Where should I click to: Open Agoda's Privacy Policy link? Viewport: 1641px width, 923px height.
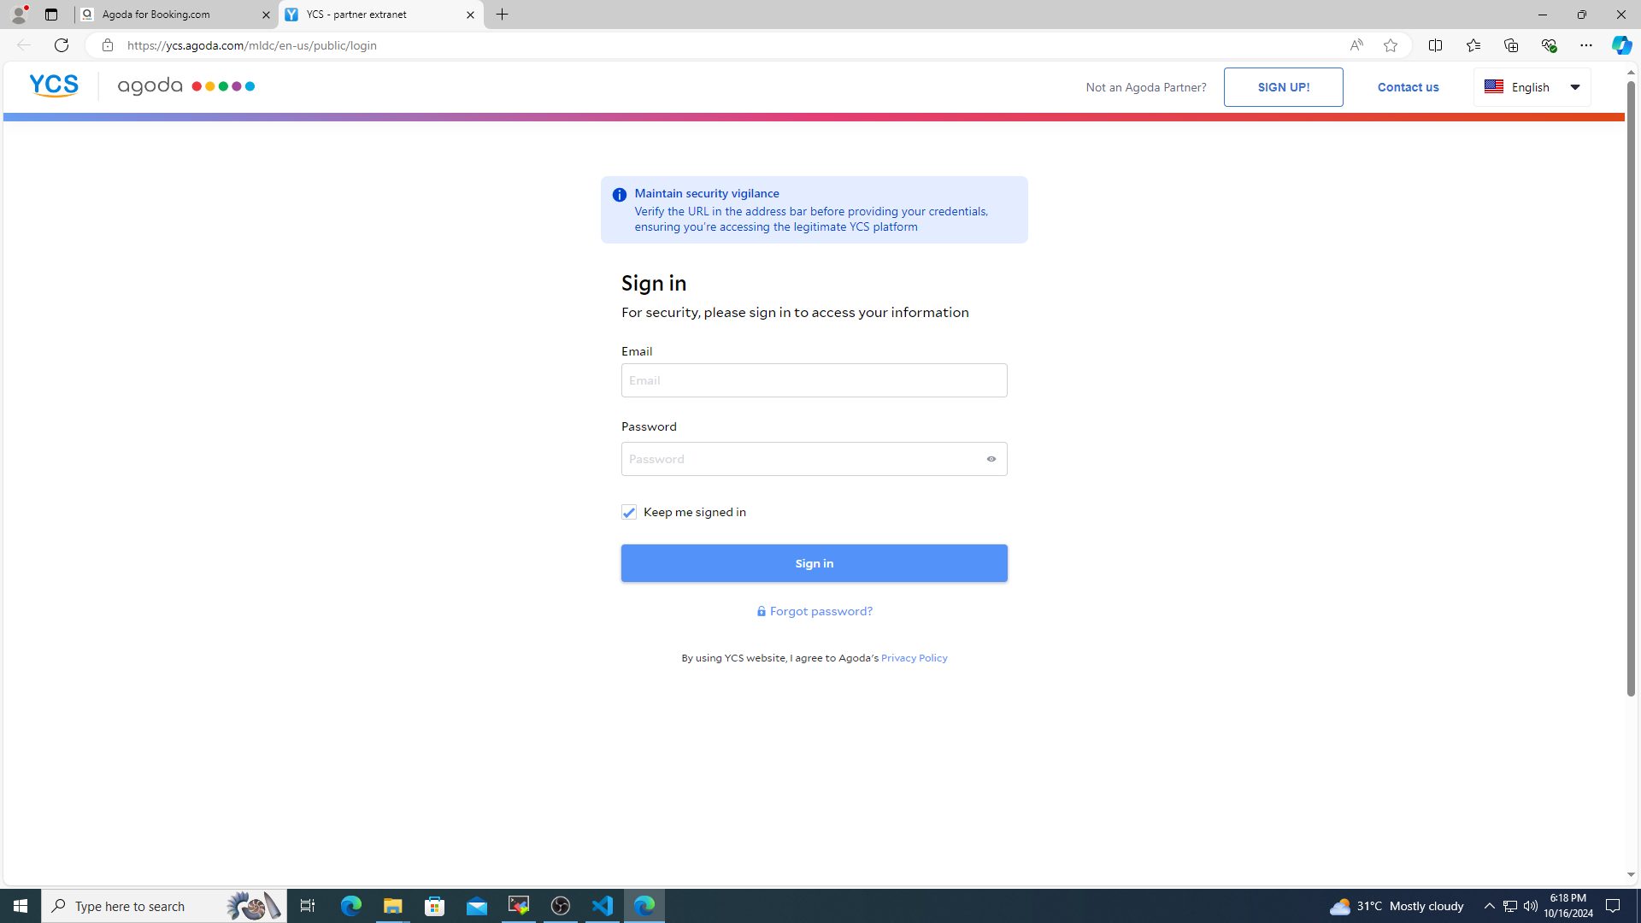tap(914, 658)
